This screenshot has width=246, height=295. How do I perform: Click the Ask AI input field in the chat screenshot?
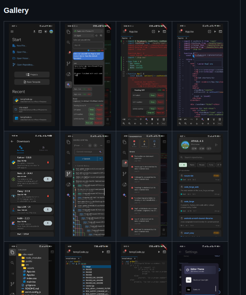tap(88, 45)
